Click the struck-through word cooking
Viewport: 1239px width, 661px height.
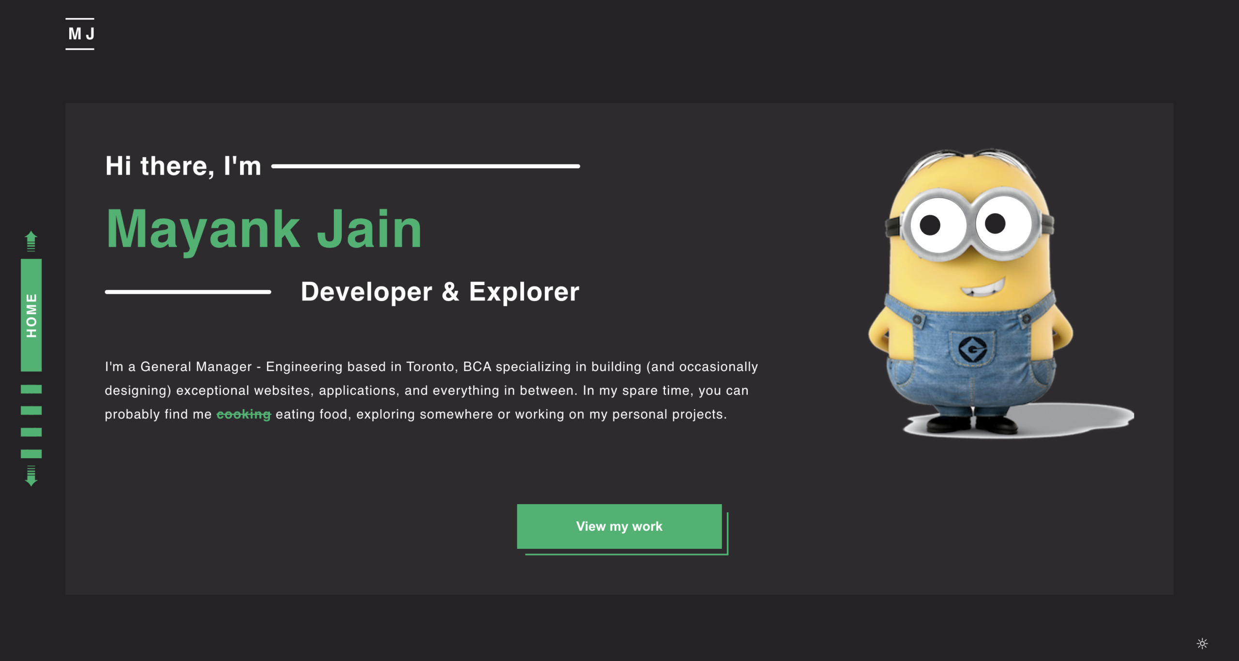[x=243, y=414]
